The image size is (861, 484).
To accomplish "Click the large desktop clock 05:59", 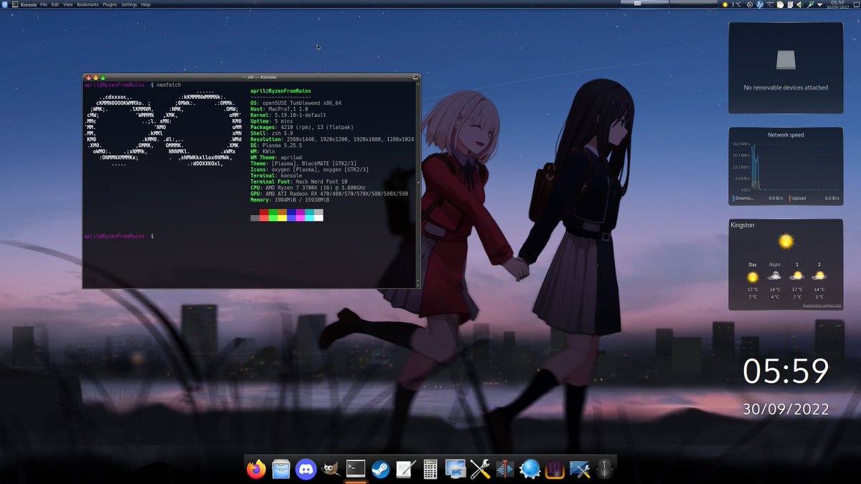I will tap(786, 371).
